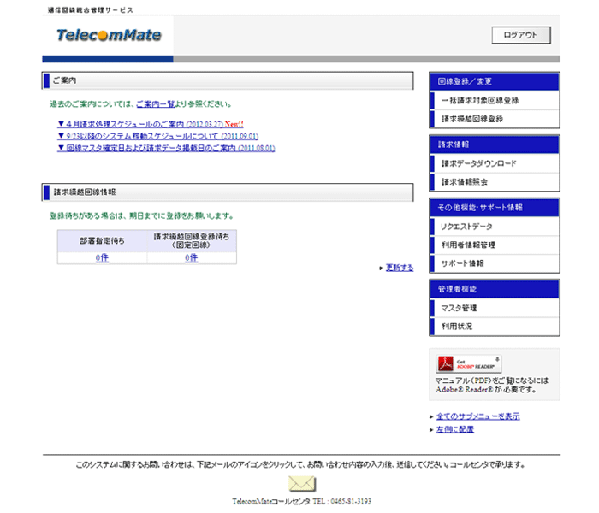Open the 回線マスタ確定日 announcement link
Viewport: 599px width, 513px height.
click(166, 148)
